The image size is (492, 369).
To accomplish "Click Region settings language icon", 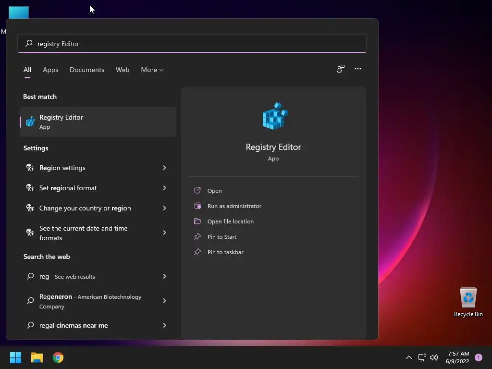I will pyautogui.click(x=30, y=168).
